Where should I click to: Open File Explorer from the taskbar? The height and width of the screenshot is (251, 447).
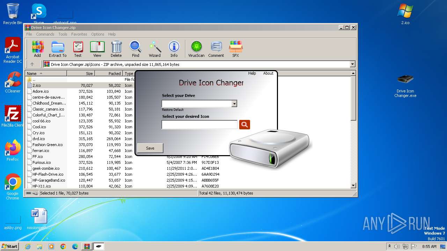[x=39, y=246]
